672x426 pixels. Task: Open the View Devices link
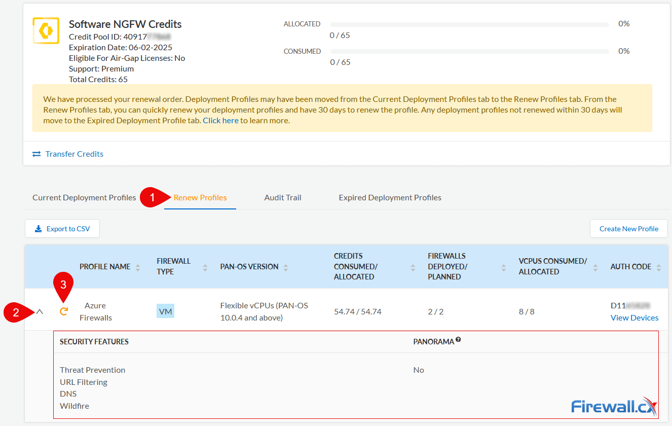click(x=634, y=318)
